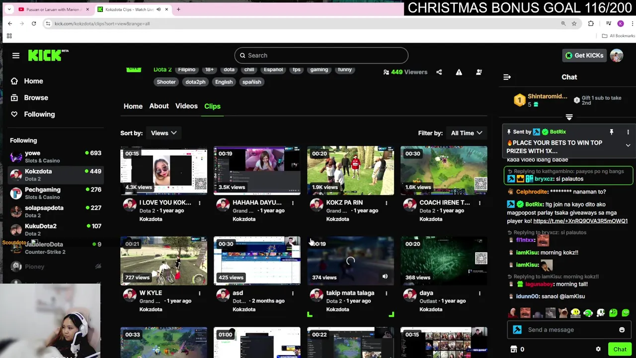Switch to the Videos channel tab

[x=186, y=106]
